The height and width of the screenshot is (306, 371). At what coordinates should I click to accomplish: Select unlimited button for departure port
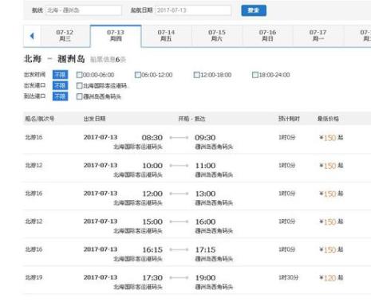(x=61, y=85)
